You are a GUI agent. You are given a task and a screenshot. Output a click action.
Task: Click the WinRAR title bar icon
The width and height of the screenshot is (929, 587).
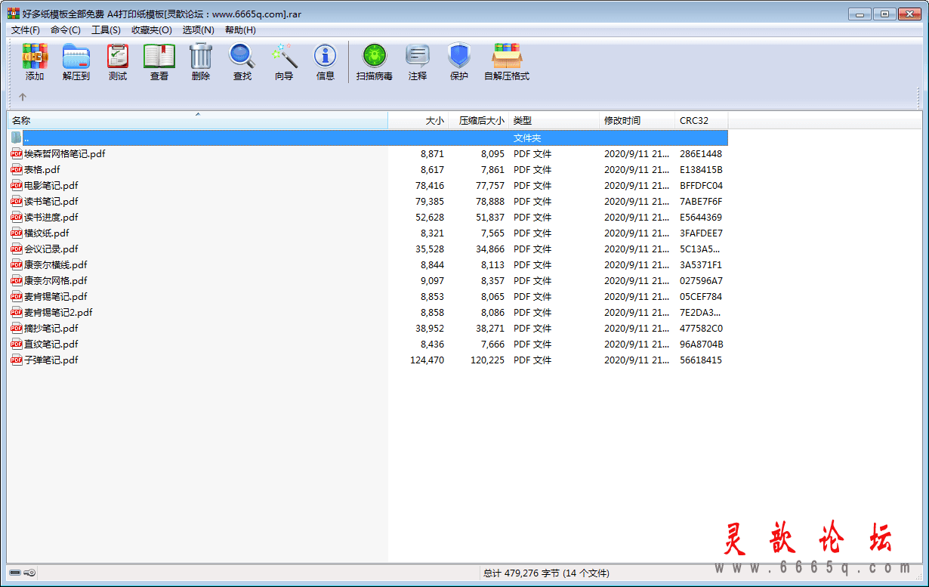point(14,13)
